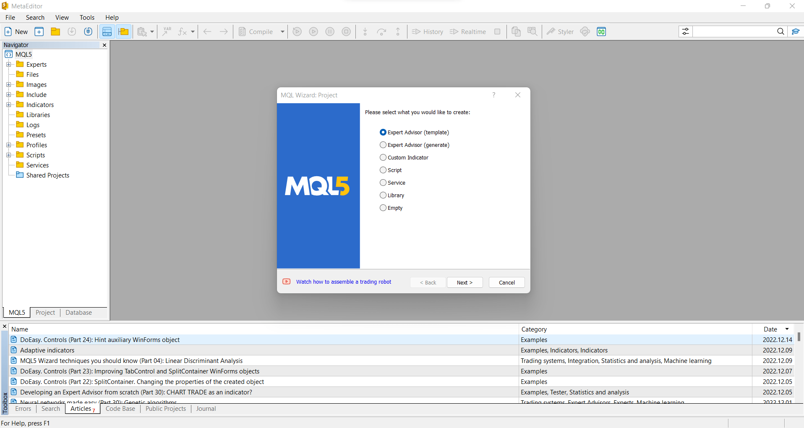Click Next in the MQL Wizard
Viewport: 804px width, 428px height.
[x=465, y=282]
